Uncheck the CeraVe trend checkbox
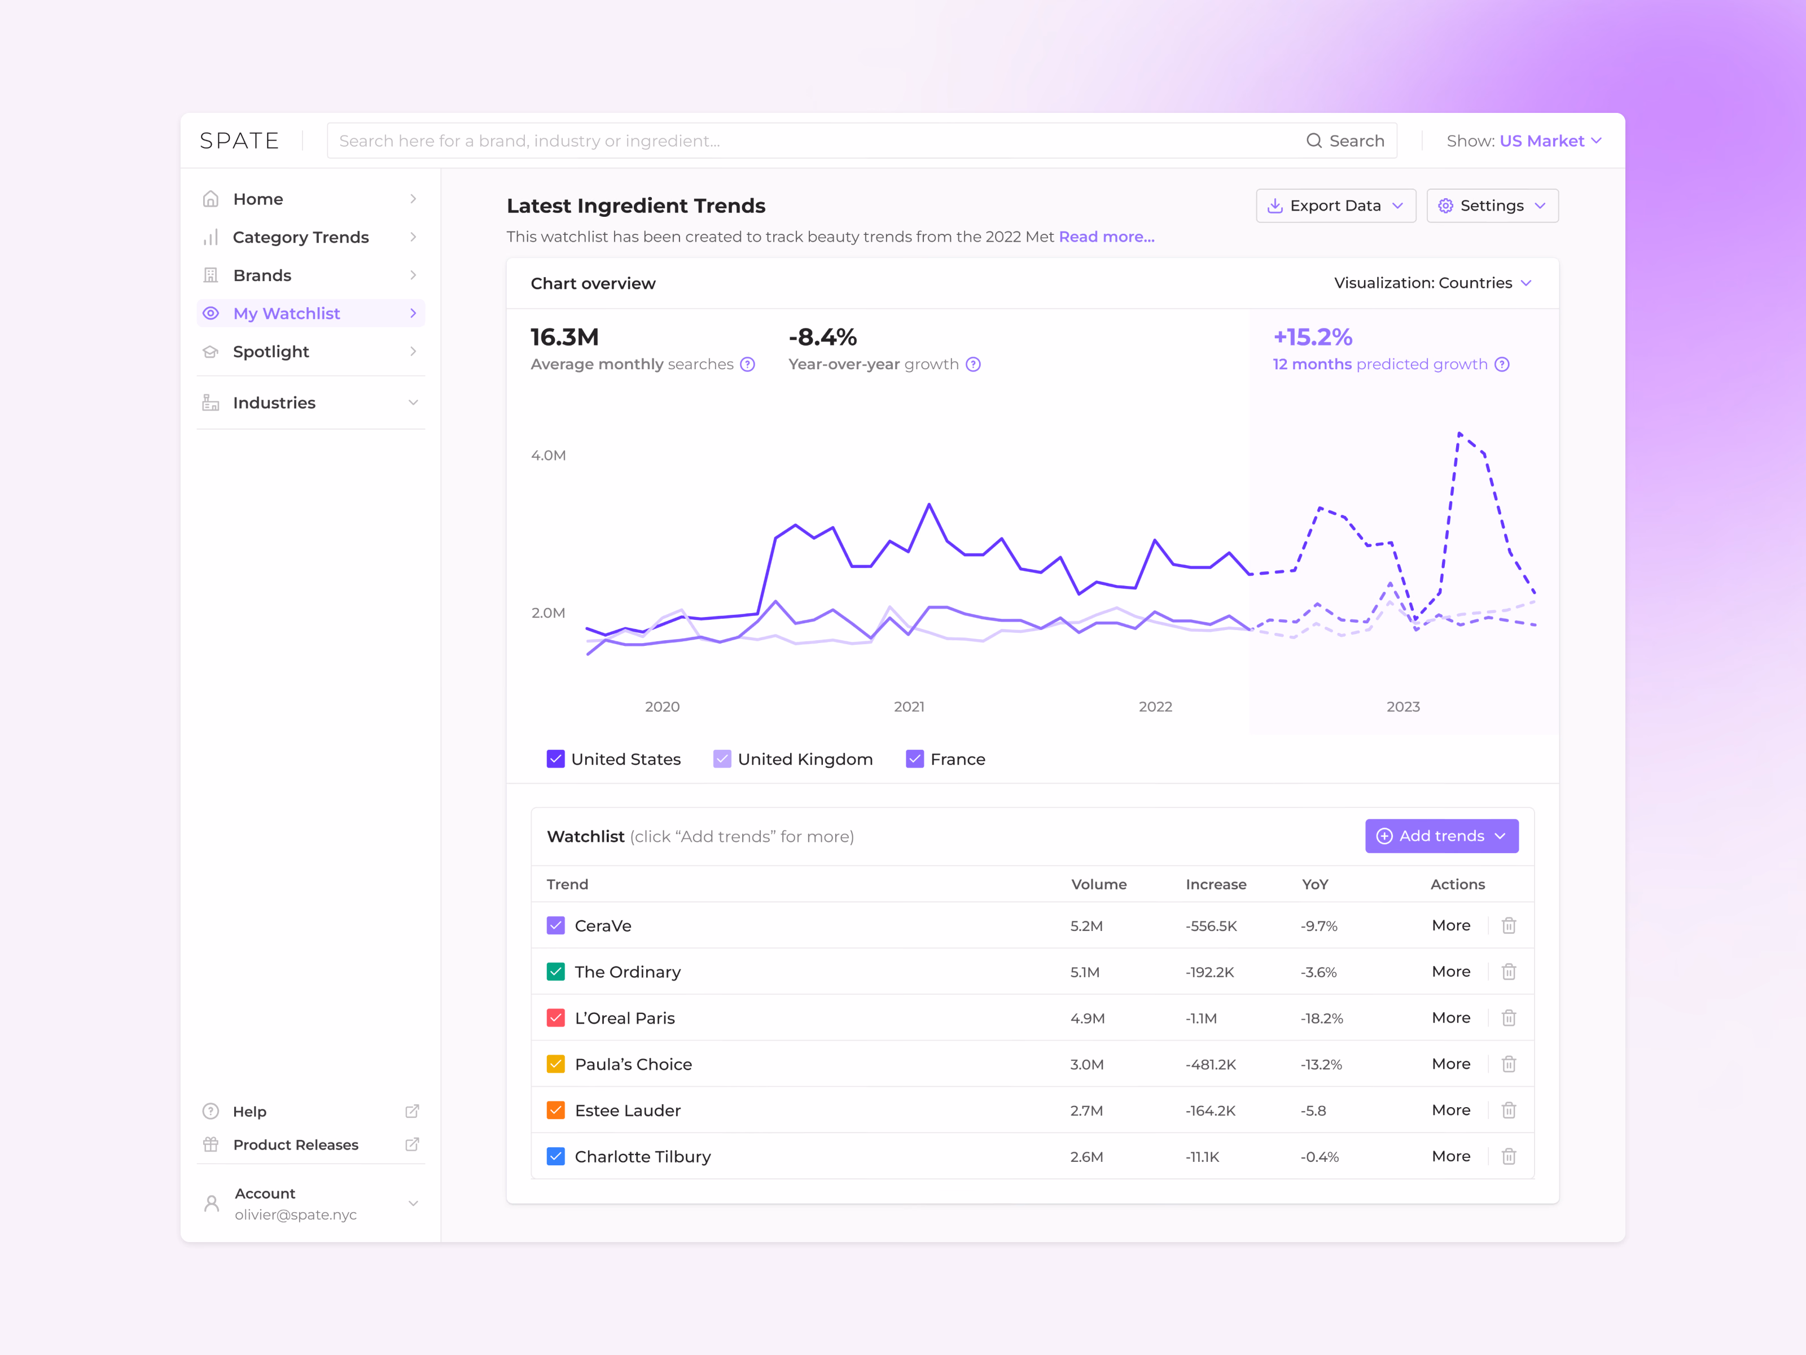 pyautogui.click(x=555, y=925)
